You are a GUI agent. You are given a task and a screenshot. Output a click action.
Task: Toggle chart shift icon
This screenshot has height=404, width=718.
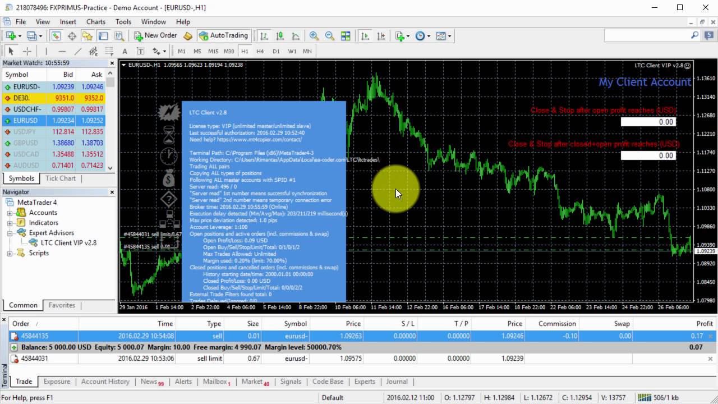[x=381, y=35]
